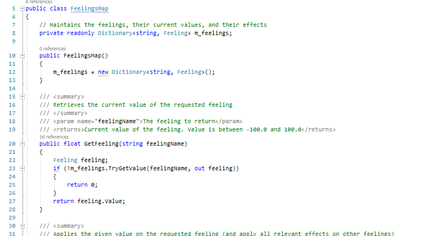This screenshot has height=236, width=434.
Task: Click the feelingName param in the XML comment
Action: (x=117, y=122)
